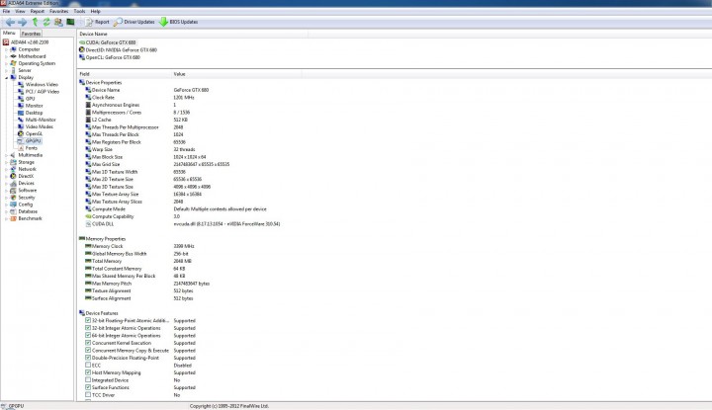The image size is (712, 410).
Task: Click the icon next to Direct3D: NVIDIA GeForce GTX 680
Action: click(82, 49)
